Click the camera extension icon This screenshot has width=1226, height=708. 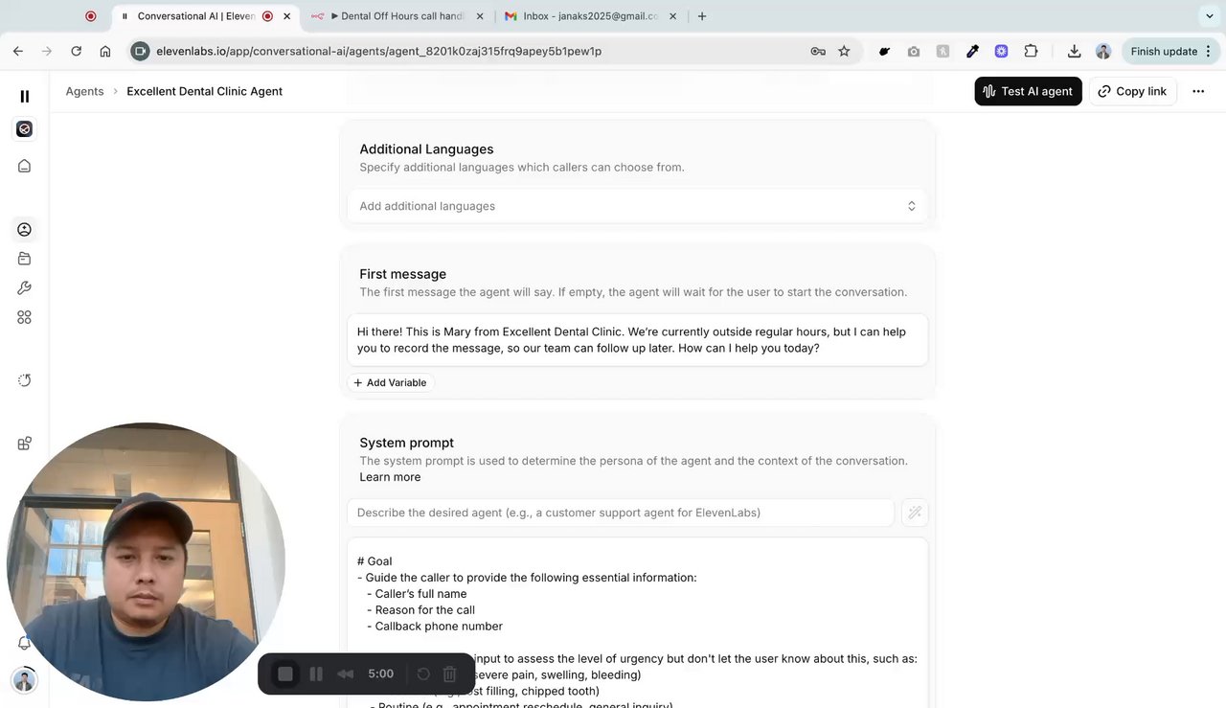[x=914, y=52]
